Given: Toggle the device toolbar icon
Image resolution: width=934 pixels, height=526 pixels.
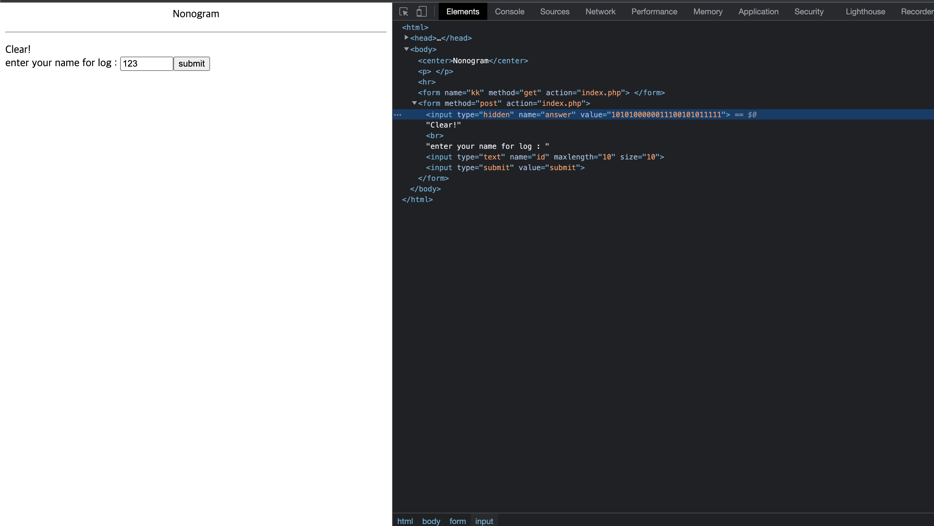Looking at the screenshot, I should point(421,12).
